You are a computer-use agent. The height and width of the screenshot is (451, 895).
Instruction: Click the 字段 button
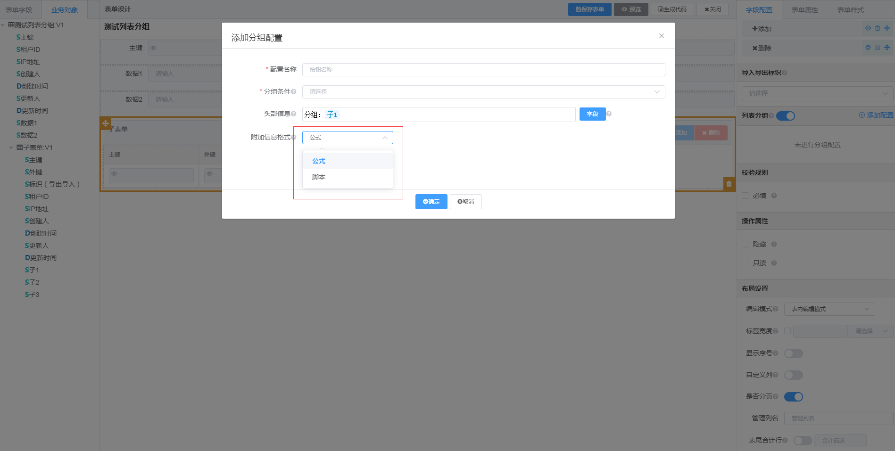(x=592, y=114)
